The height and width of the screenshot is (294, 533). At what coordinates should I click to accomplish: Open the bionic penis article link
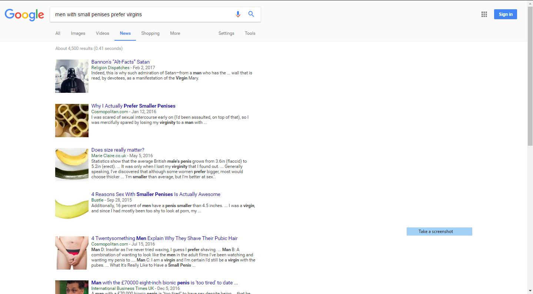[x=164, y=283]
